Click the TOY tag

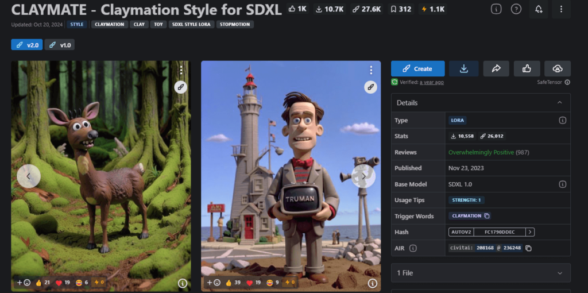point(158,24)
